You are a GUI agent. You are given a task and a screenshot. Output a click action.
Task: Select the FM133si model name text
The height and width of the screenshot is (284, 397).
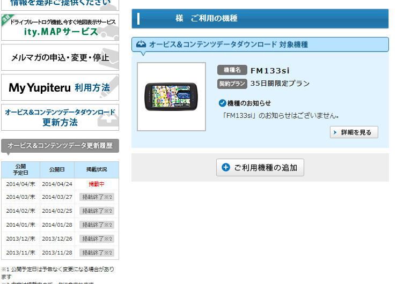pos(270,71)
